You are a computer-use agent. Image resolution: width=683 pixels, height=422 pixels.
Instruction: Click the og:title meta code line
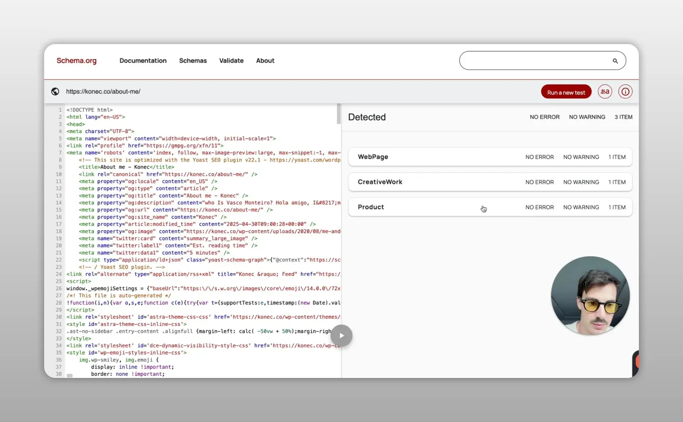[164, 196]
